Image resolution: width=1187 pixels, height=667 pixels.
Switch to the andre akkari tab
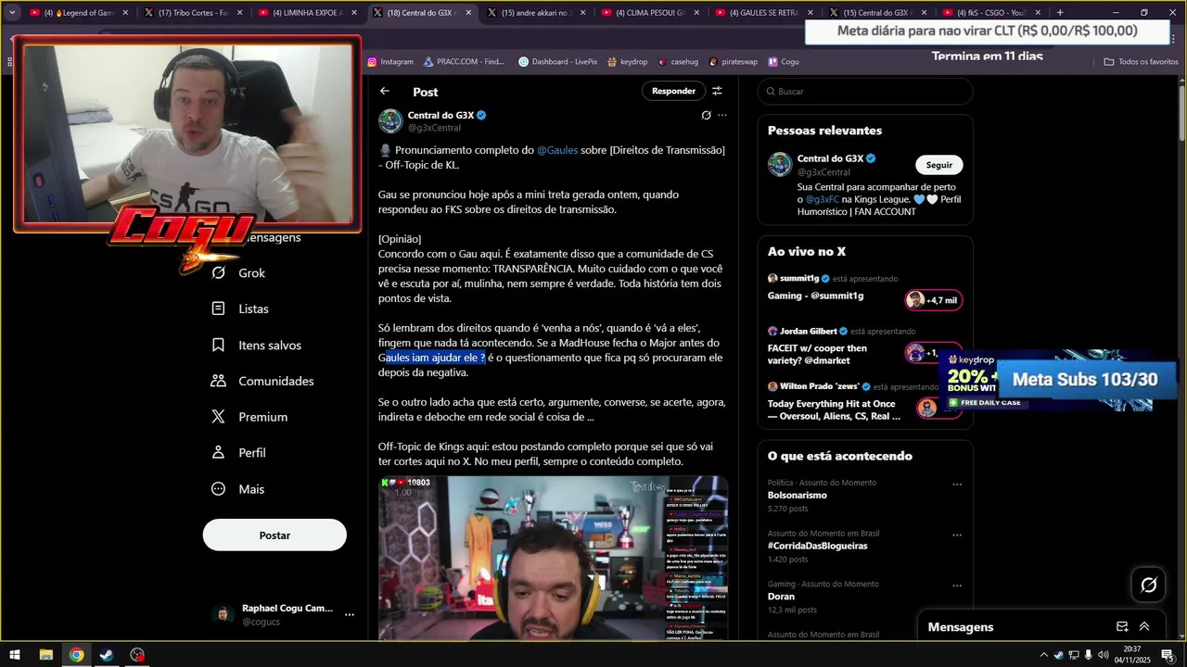(536, 13)
